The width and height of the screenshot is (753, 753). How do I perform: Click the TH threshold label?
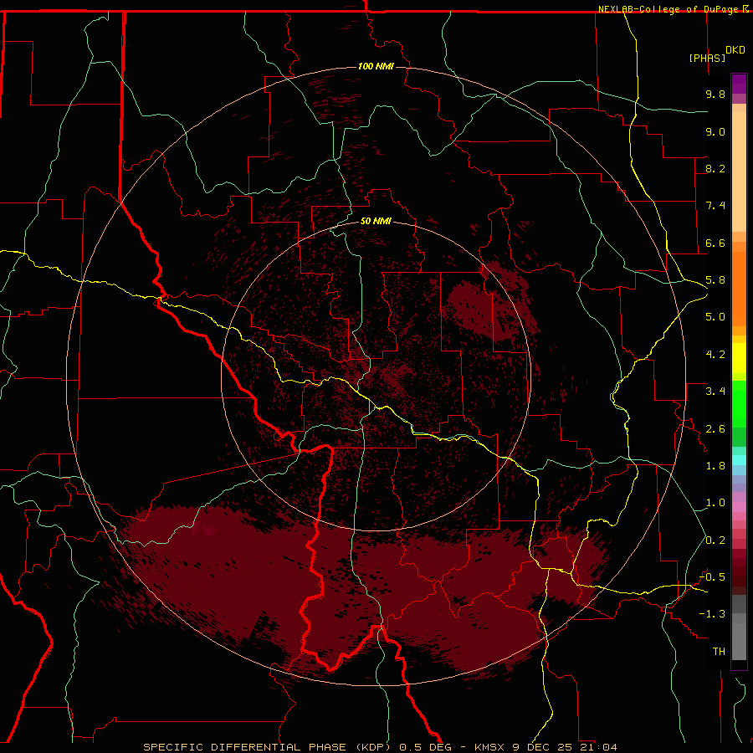pyautogui.click(x=719, y=652)
